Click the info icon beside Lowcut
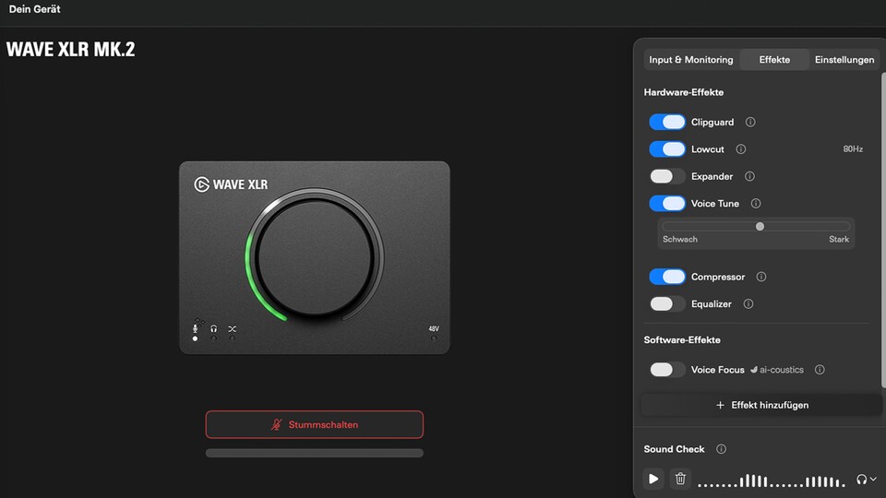The height and width of the screenshot is (498, 886). [740, 149]
